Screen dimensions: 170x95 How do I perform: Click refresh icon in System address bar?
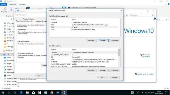click(127, 15)
